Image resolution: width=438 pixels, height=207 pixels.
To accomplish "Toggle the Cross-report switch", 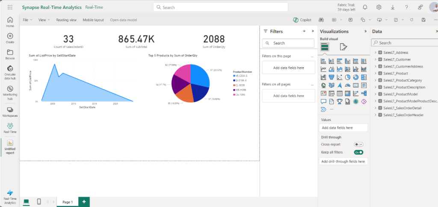I will [358, 145].
